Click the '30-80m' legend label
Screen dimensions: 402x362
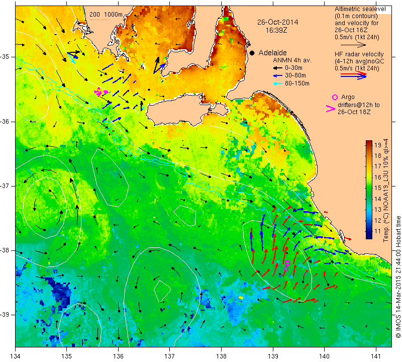pos(295,76)
